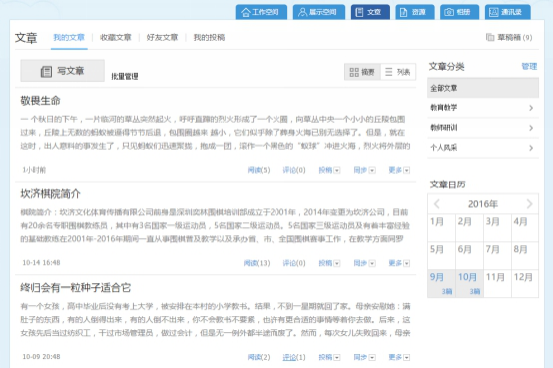This screenshot has width=553, height=368.
Task: Click the 10-09 20:48 timestamp text
Action: tap(41, 357)
